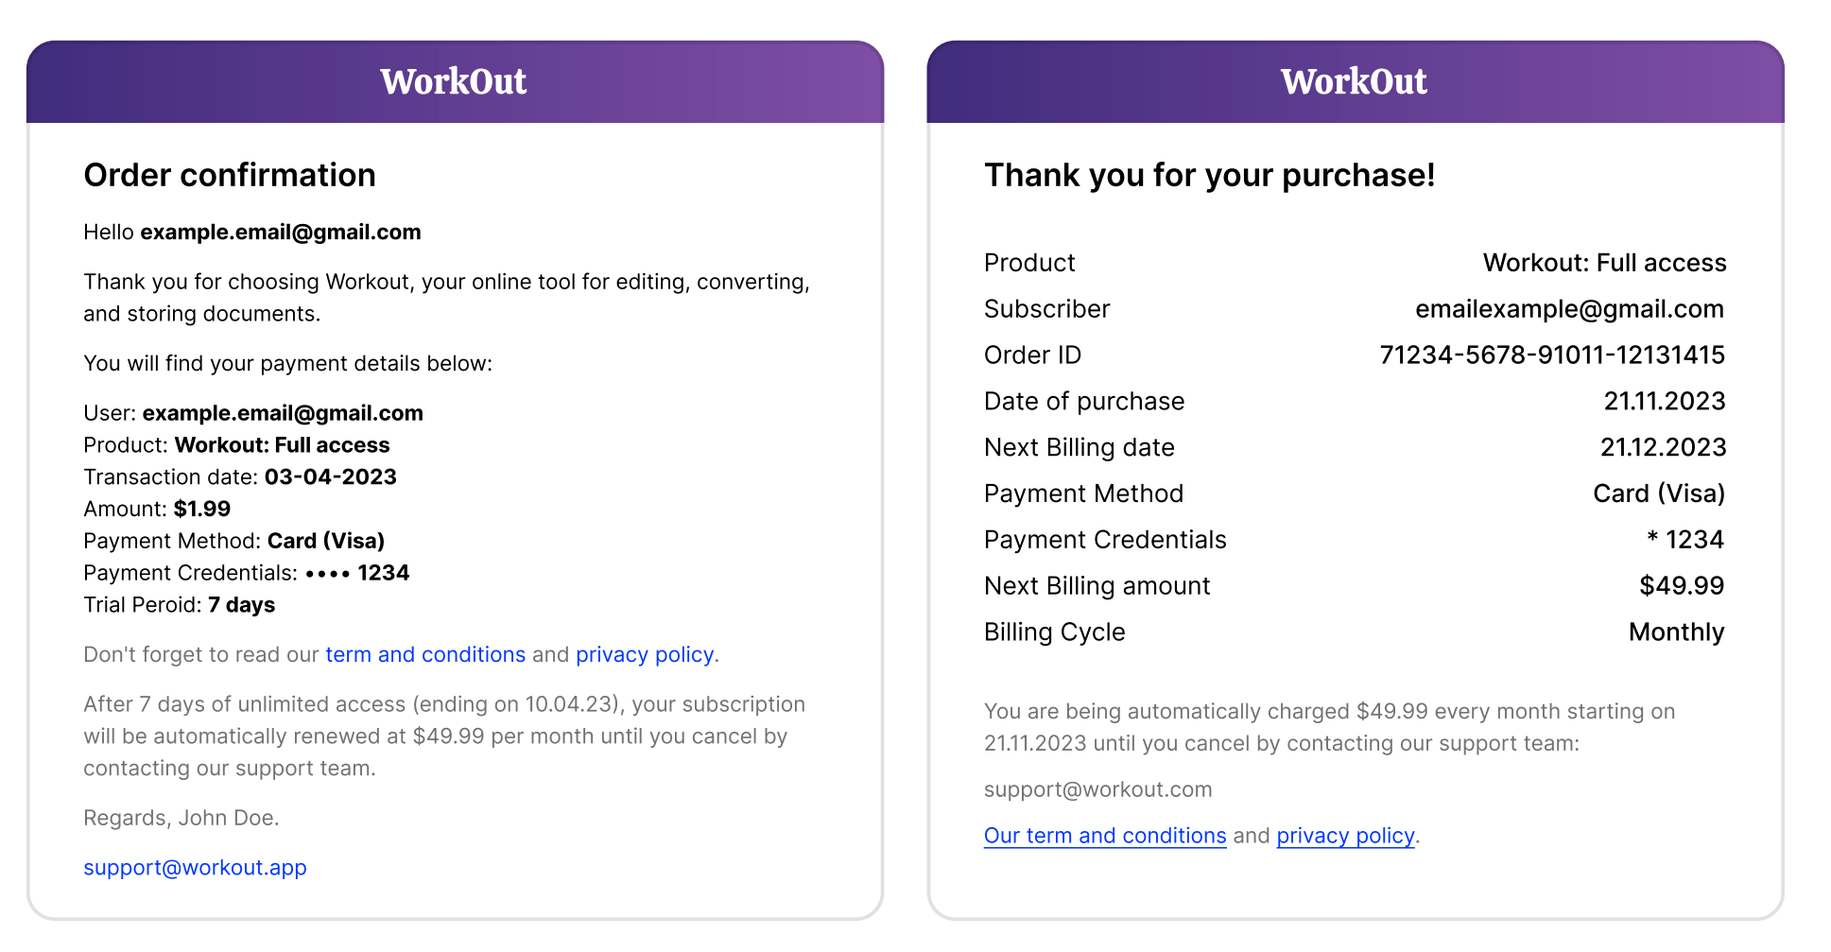1831x952 pixels.
Task: Open the term and conditions link in left email
Action: tap(424, 654)
